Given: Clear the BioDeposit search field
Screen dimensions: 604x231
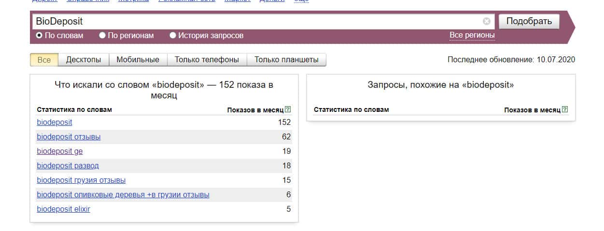Looking at the screenshot, I should [x=487, y=21].
